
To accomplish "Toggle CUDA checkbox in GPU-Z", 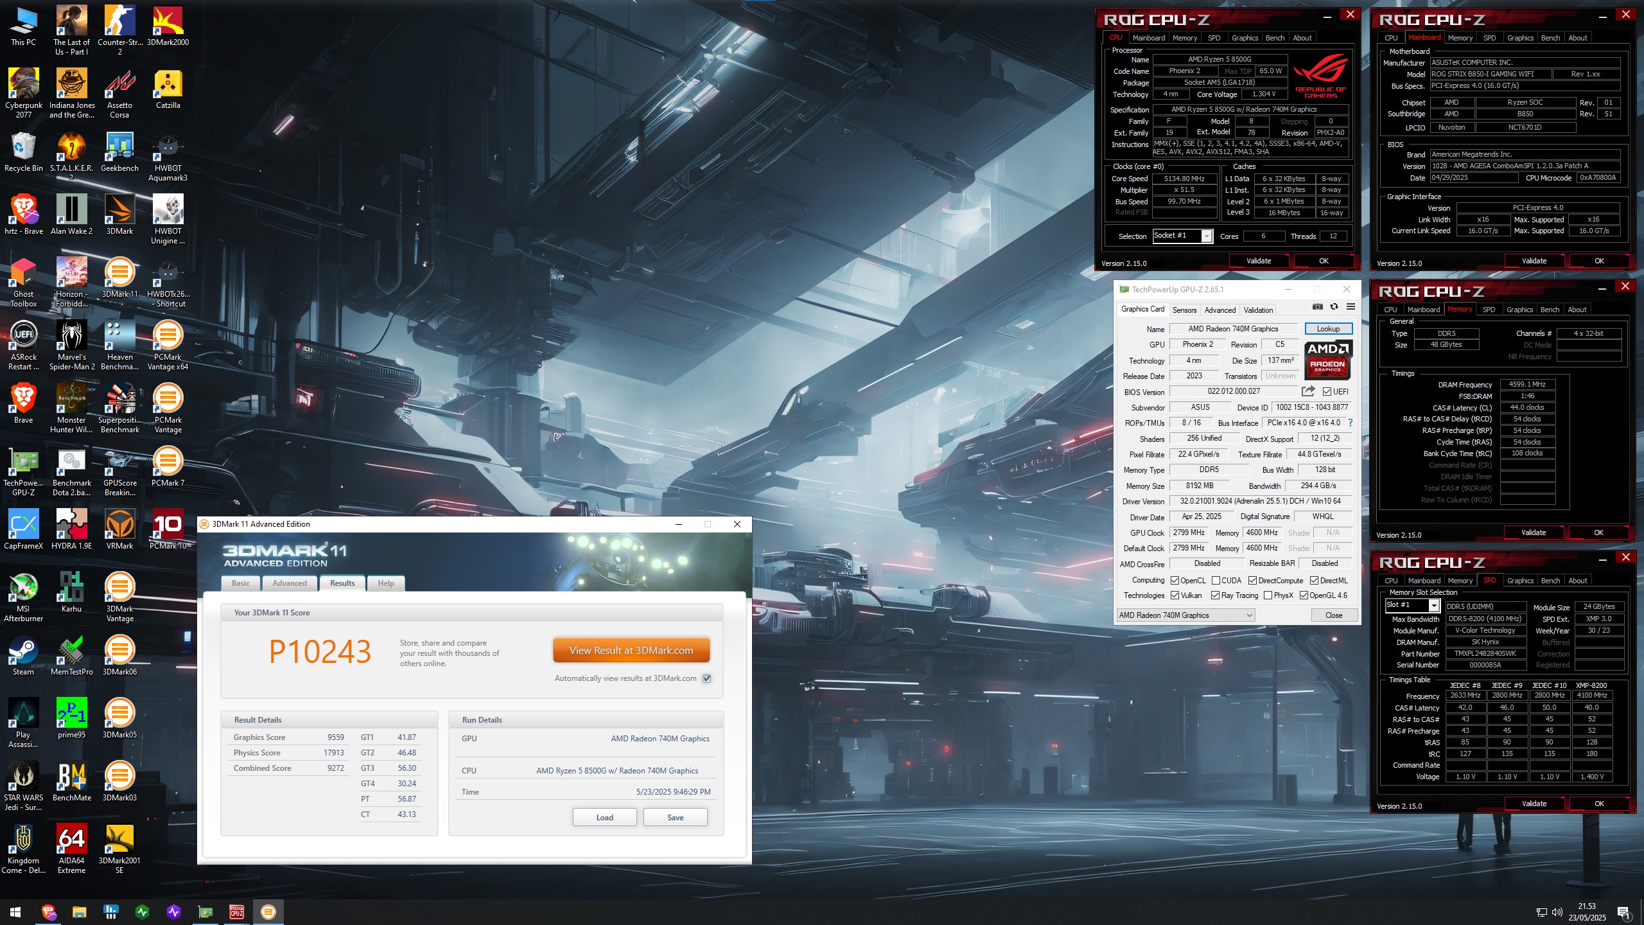I will click(x=1216, y=581).
